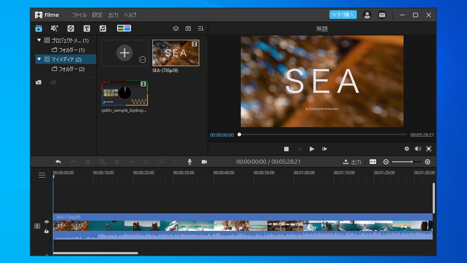
Task: Open the ファイル menu
Action: [x=79, y=15]
